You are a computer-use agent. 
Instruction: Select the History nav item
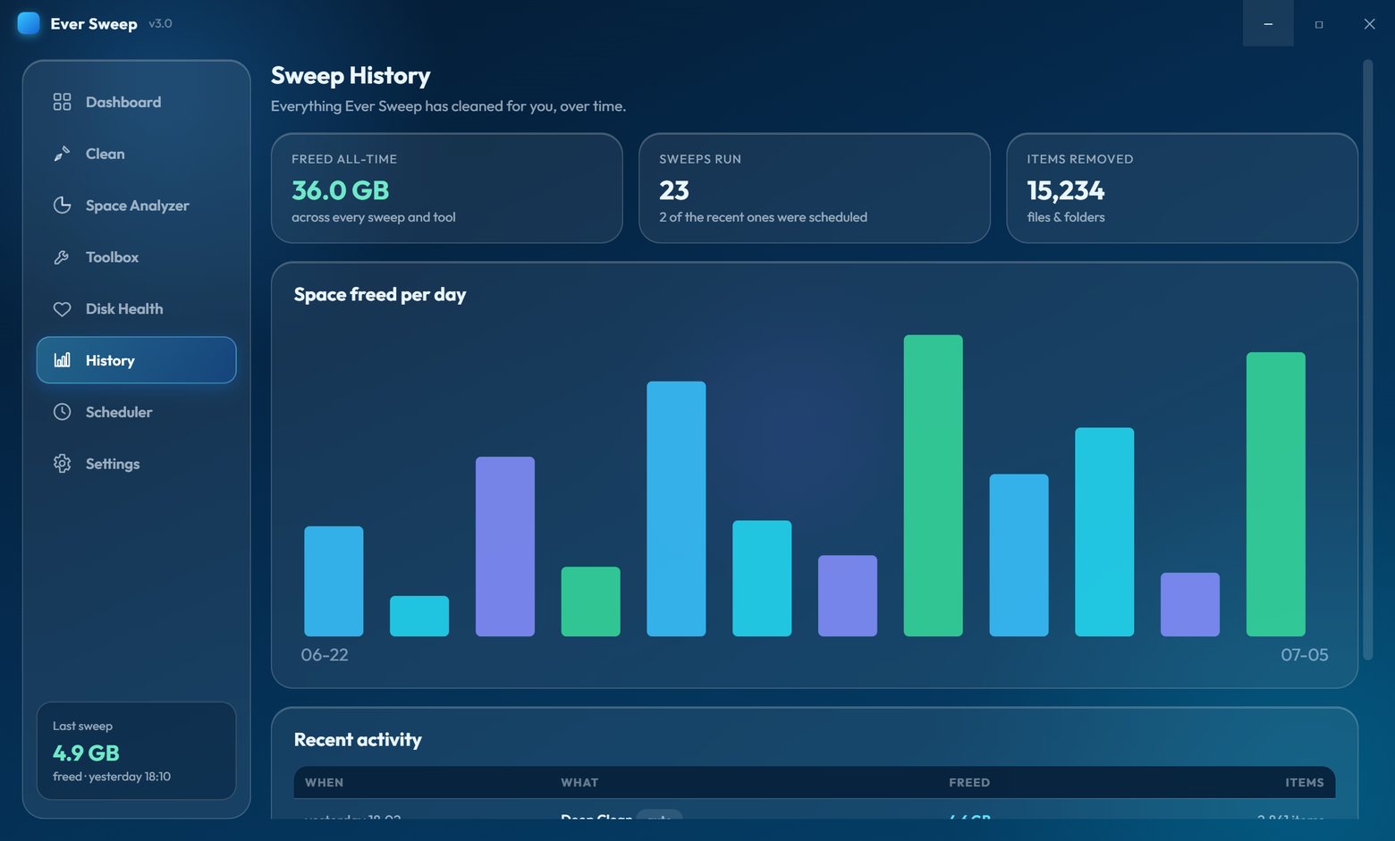[136, 360]
